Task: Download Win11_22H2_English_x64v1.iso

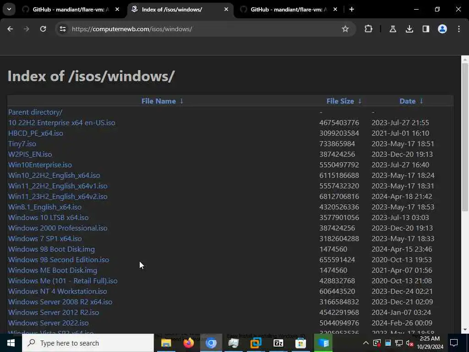Action: coord(58,186)
